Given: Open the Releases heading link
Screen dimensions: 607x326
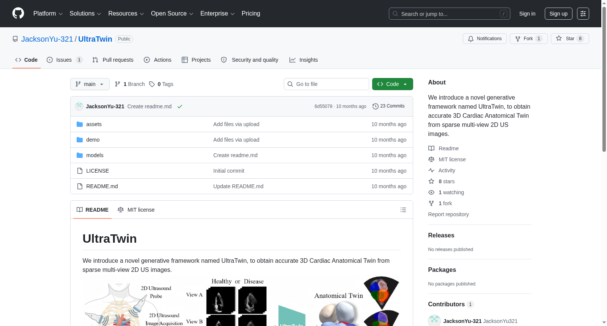Looking at the screenshot, I should point(441,235).
